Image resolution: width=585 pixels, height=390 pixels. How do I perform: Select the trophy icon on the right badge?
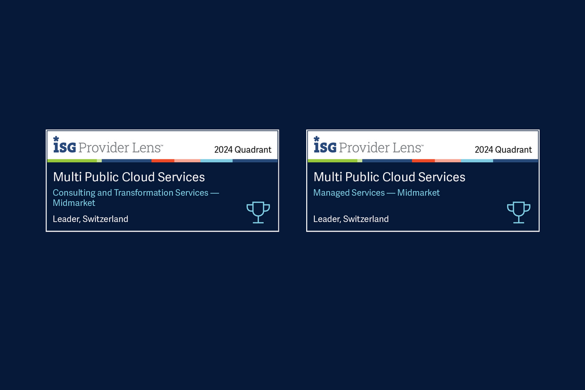click(x=518, y=212)
